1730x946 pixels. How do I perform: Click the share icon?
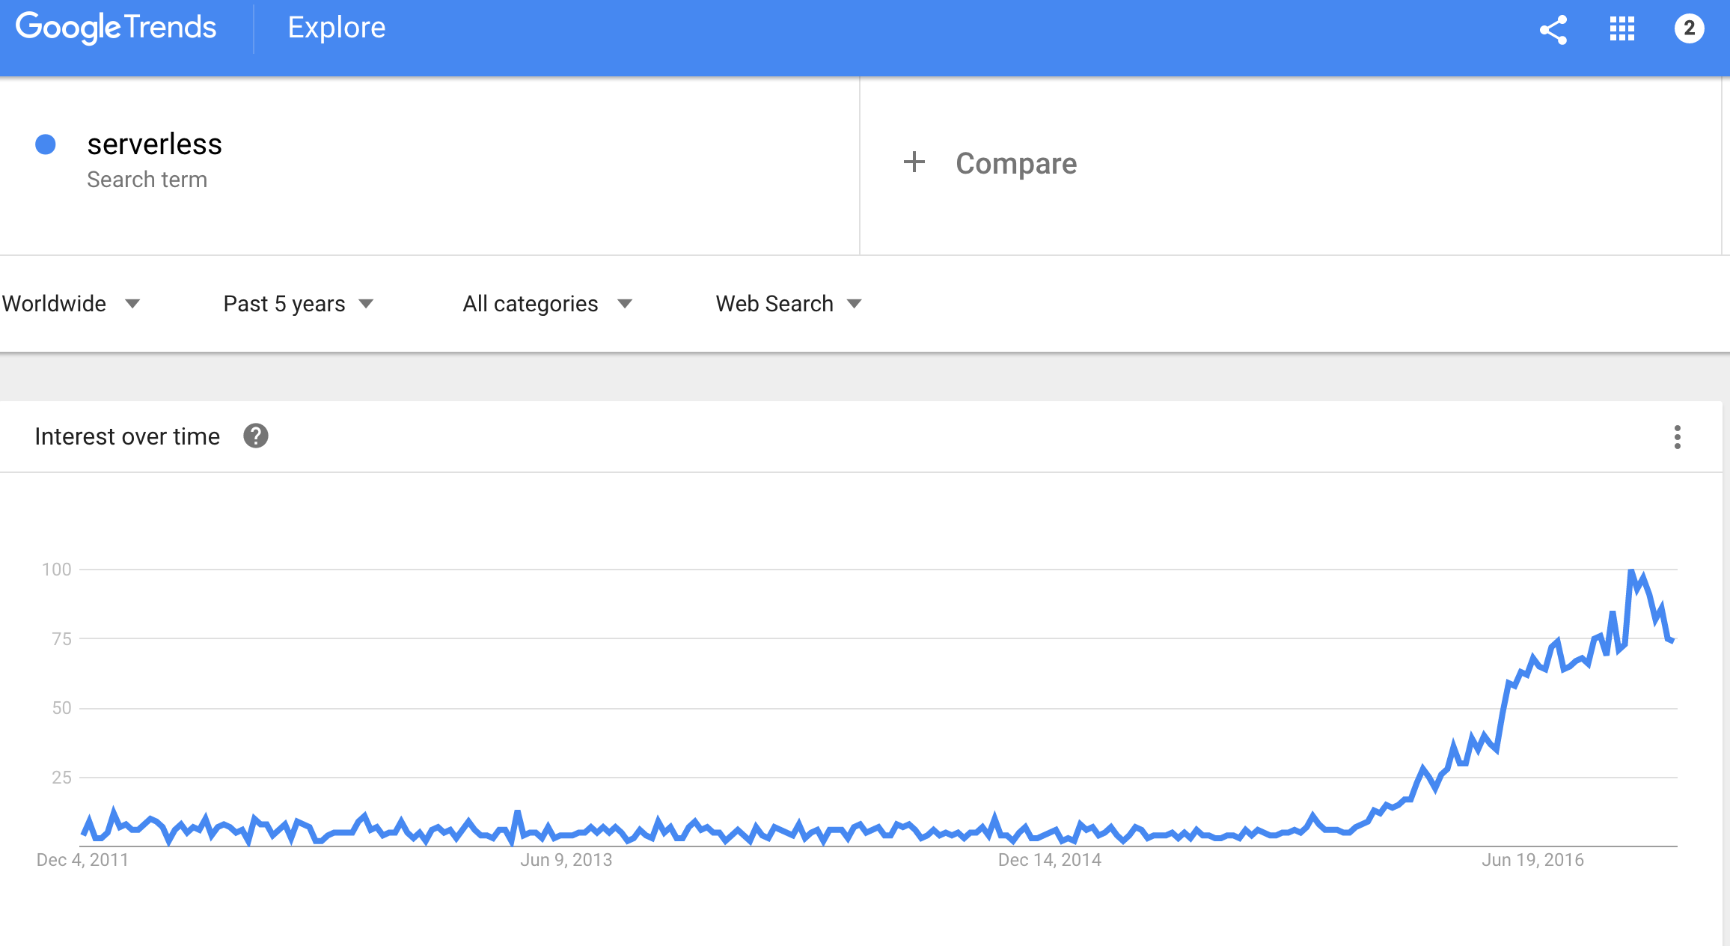point(1554,29)
